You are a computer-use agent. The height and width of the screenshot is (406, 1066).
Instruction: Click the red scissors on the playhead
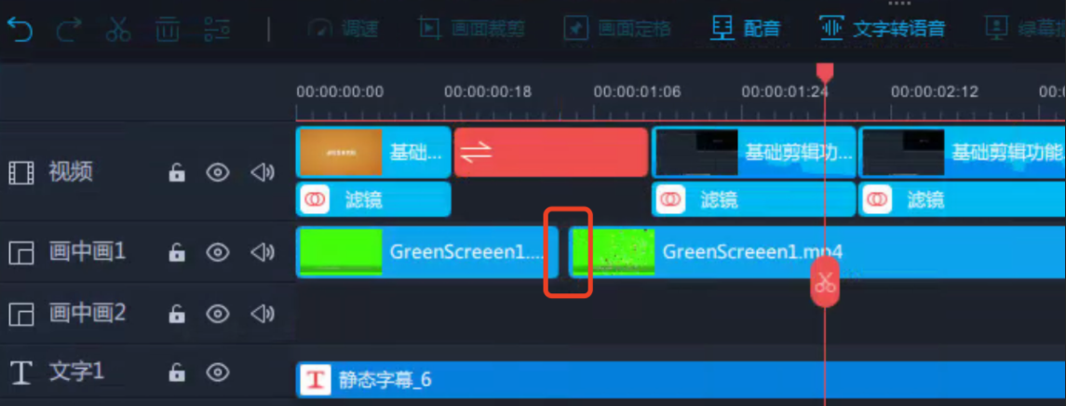tap(825, 282)
